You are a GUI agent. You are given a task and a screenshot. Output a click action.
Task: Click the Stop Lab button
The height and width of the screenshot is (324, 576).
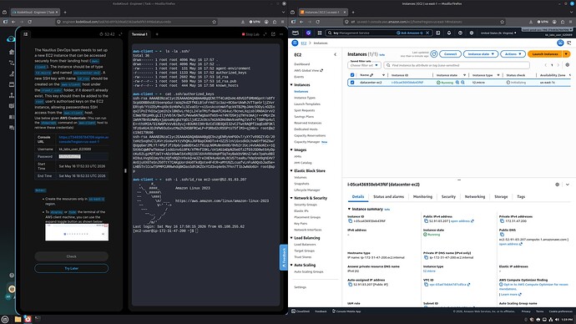pos(250,34)
